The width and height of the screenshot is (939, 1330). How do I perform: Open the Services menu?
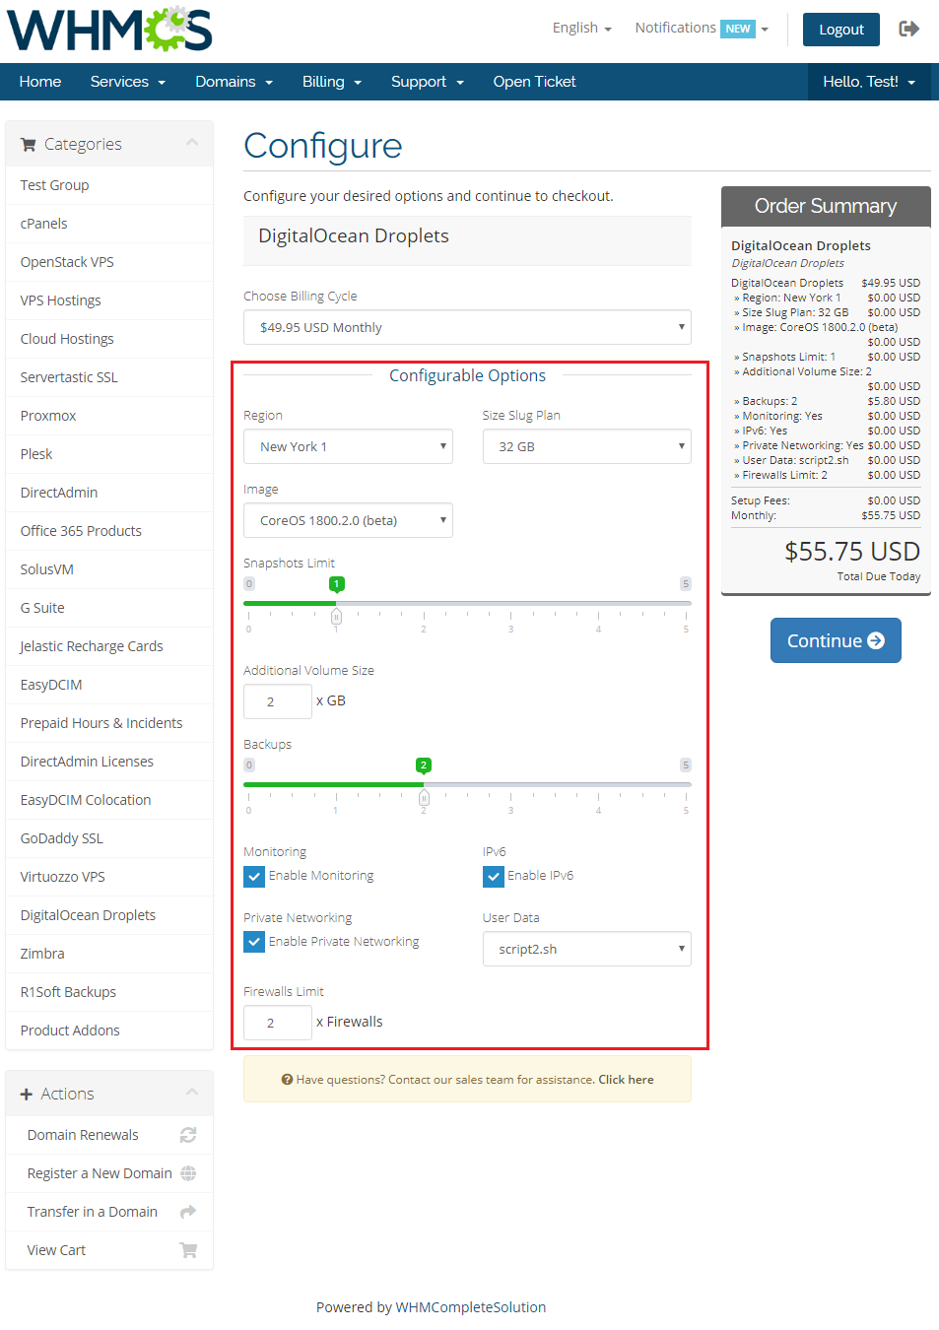coord(128,82)
